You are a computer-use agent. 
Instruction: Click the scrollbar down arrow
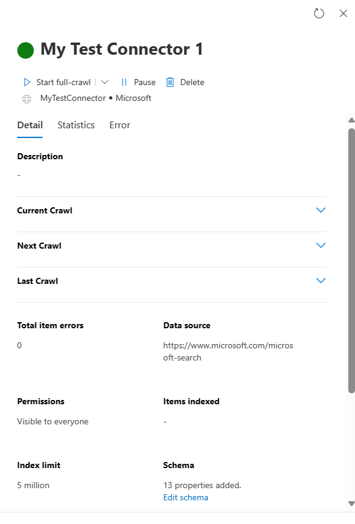(351, 503)
